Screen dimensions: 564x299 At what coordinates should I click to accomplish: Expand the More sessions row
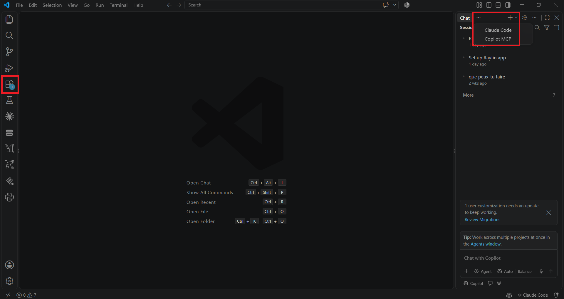point(509,95)
